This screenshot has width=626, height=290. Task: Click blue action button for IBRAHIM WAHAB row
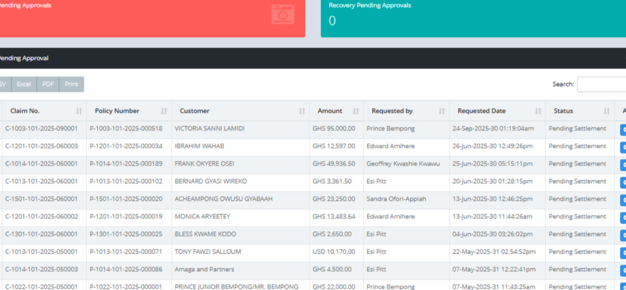point(623,147)
